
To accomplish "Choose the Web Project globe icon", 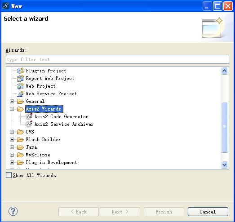I will pyautogui.click(x=20, y=86).
